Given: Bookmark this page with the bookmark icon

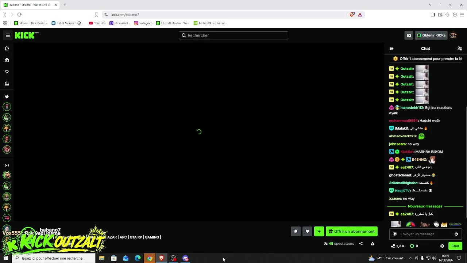Looking at the screenshot, I should click(96, 15).
